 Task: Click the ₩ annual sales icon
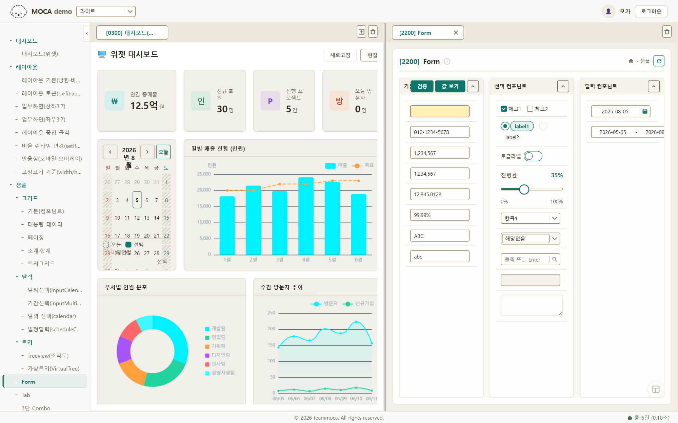pos(115,101)
